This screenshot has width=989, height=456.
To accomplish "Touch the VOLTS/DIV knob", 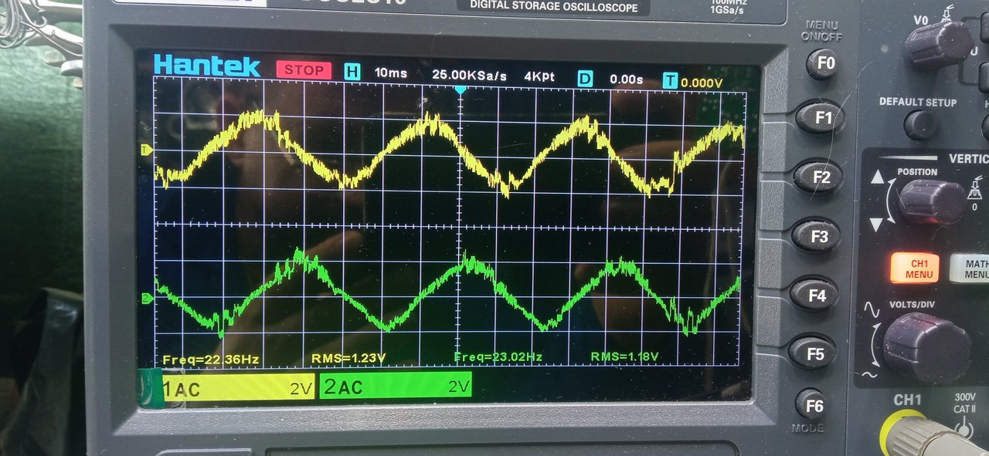I will [926, 348].
